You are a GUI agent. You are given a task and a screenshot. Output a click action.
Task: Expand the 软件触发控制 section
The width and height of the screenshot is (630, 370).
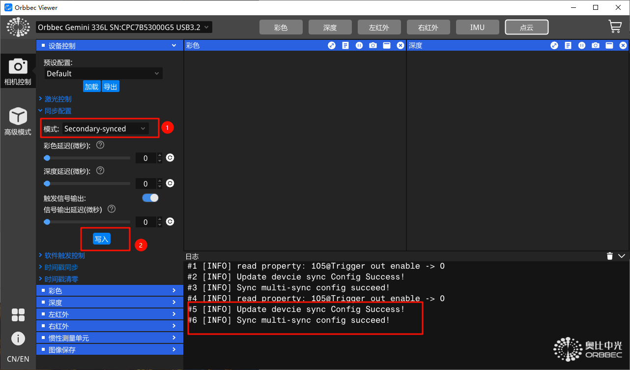(x=64, y=255)
